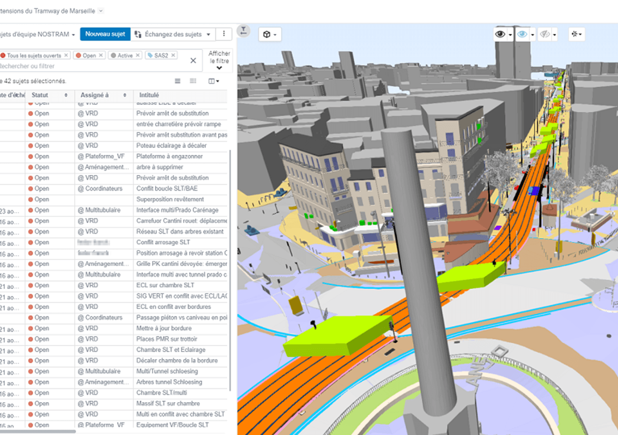Remove the 'Tous les sujets ouverts' filter chip
This screenshot has width=618, height=435.
pyautogui.click(x=66, y=56)
